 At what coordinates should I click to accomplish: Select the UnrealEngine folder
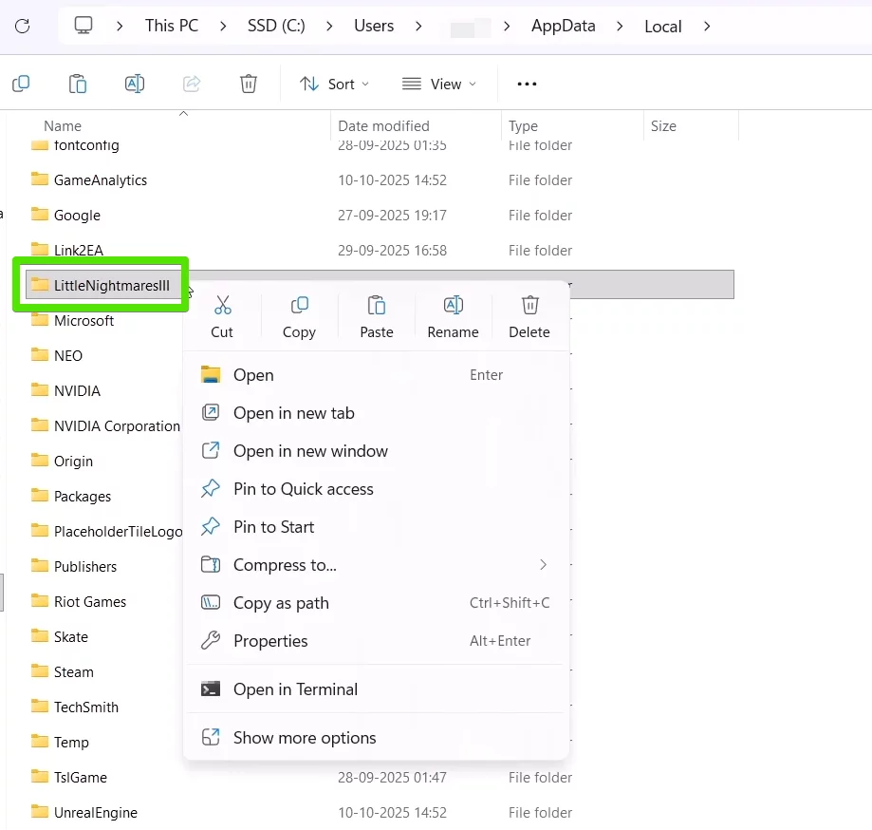pyautogui.click(x=95, y=813)
